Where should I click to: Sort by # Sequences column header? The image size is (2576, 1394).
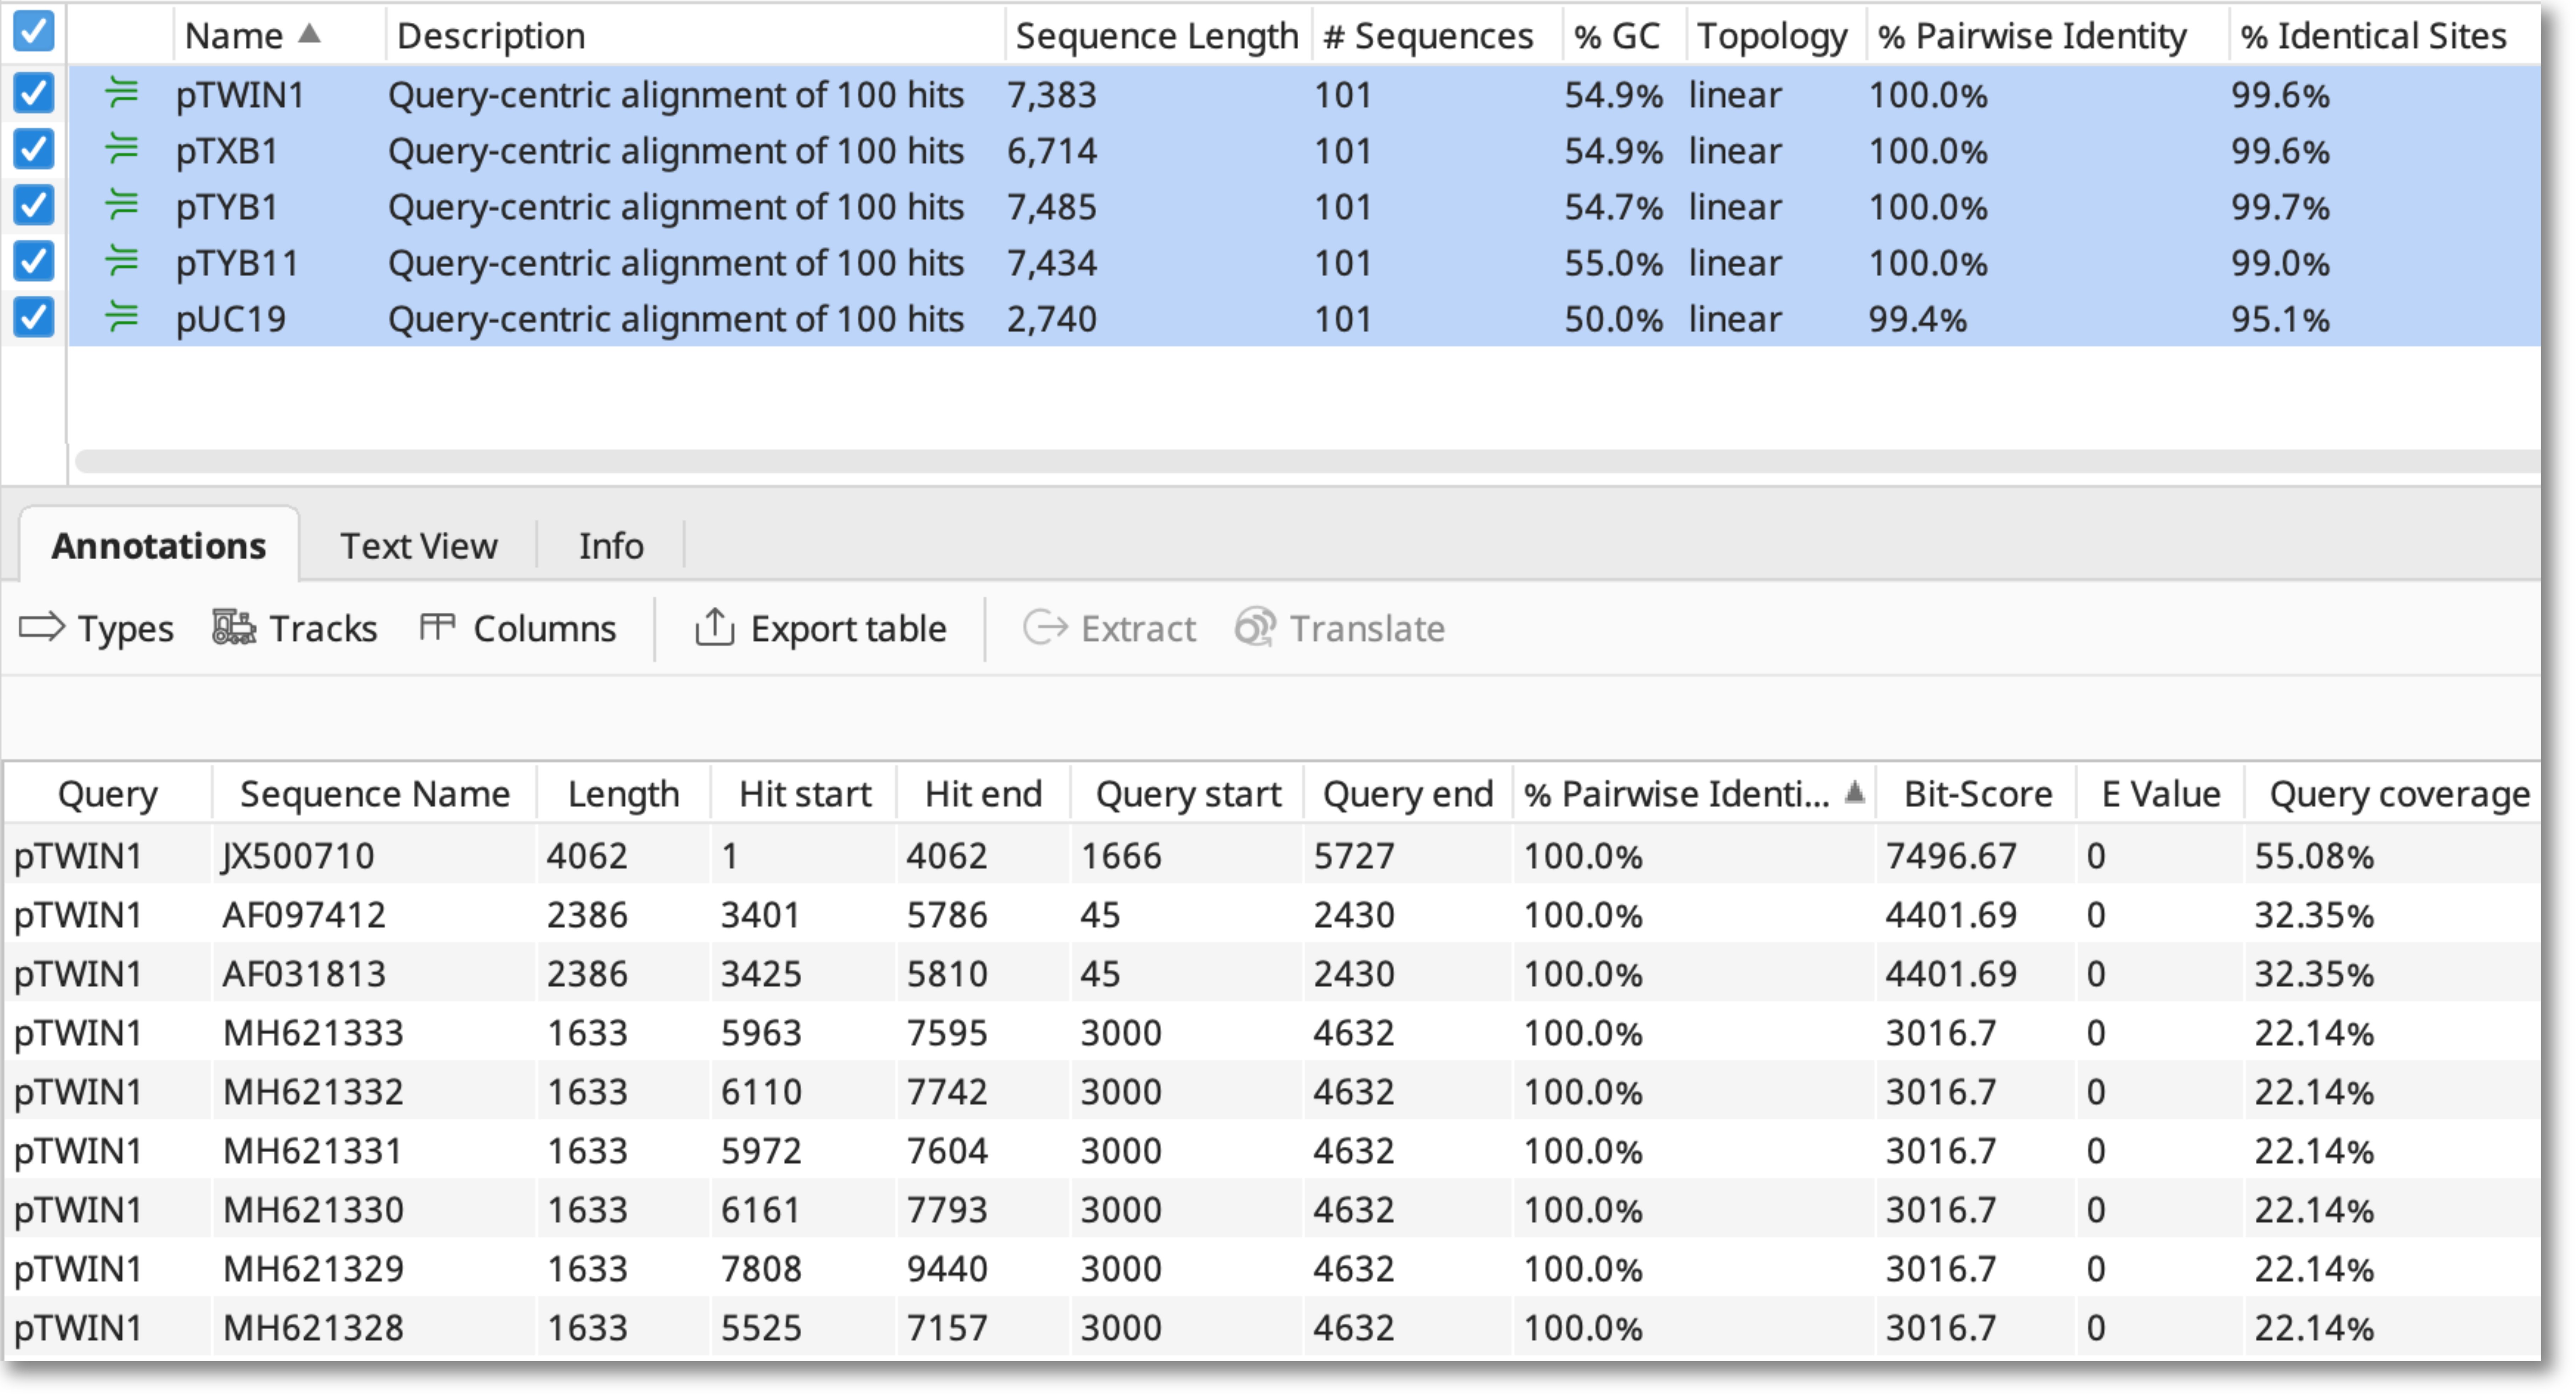[x=1437, y=36]
